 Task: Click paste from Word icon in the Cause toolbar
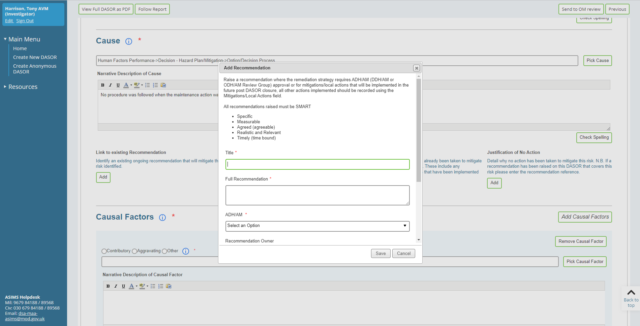pos(163,85)
